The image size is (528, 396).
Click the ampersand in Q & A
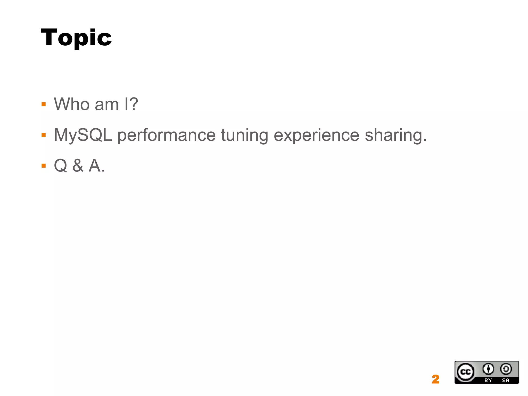[x=78, y=166]
